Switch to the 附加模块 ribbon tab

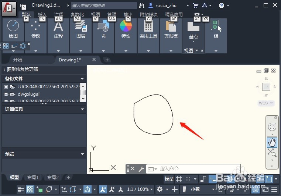(149, 14)
